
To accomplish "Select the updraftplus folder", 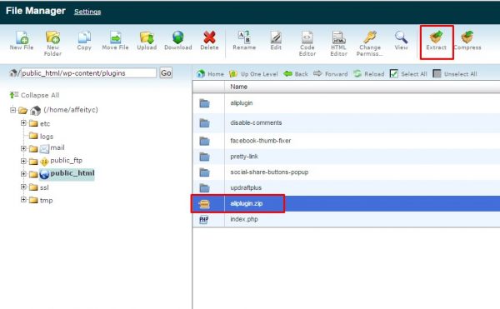I will [347, 187].
